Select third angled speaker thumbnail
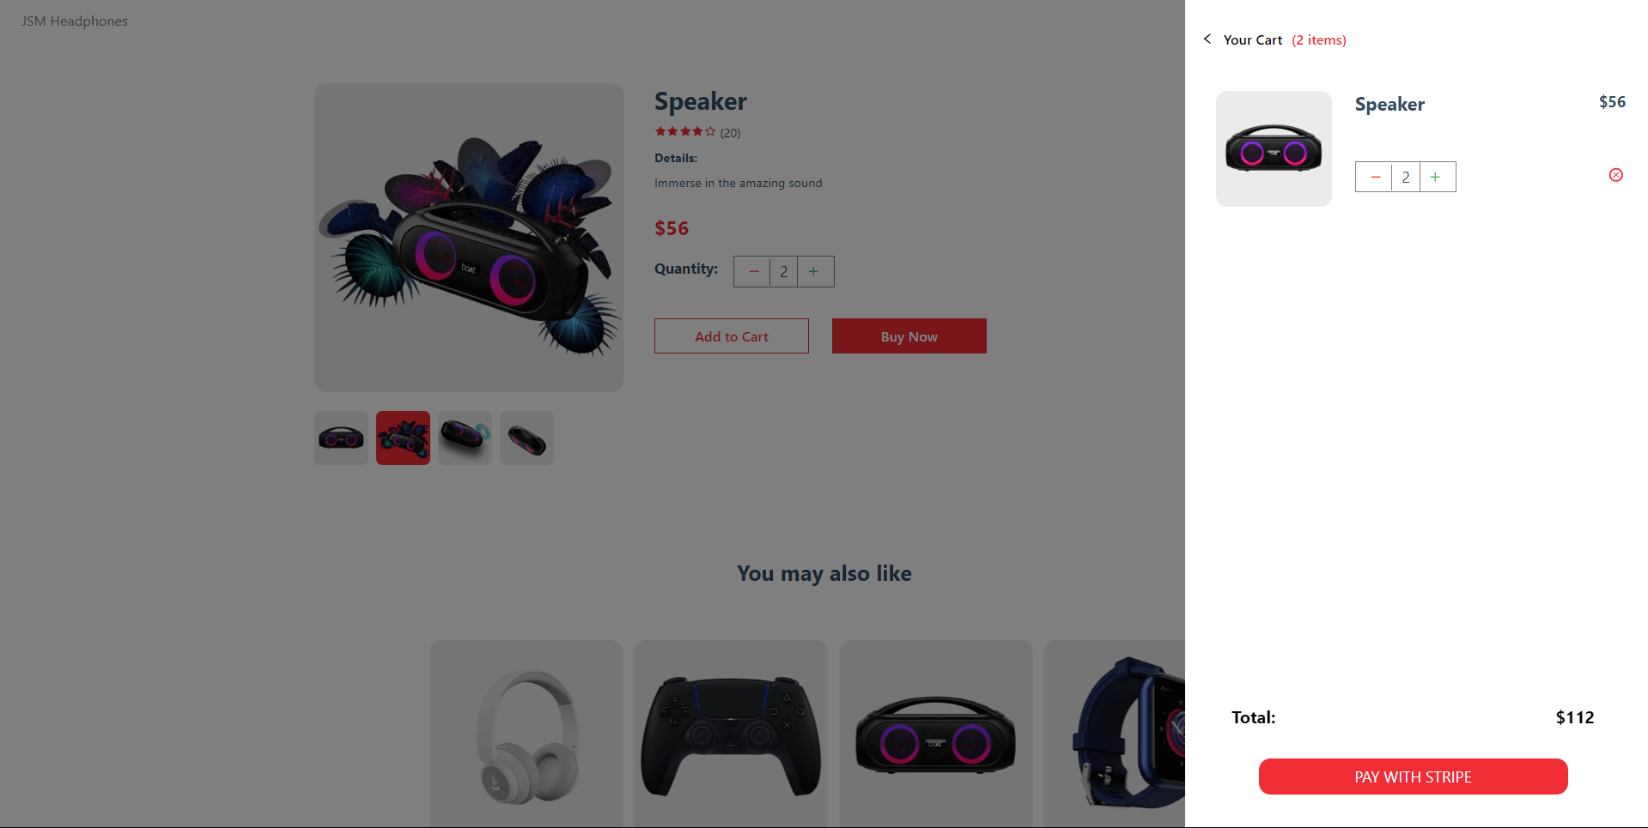Screen dimensions: 1648x828 coord(465,438)
